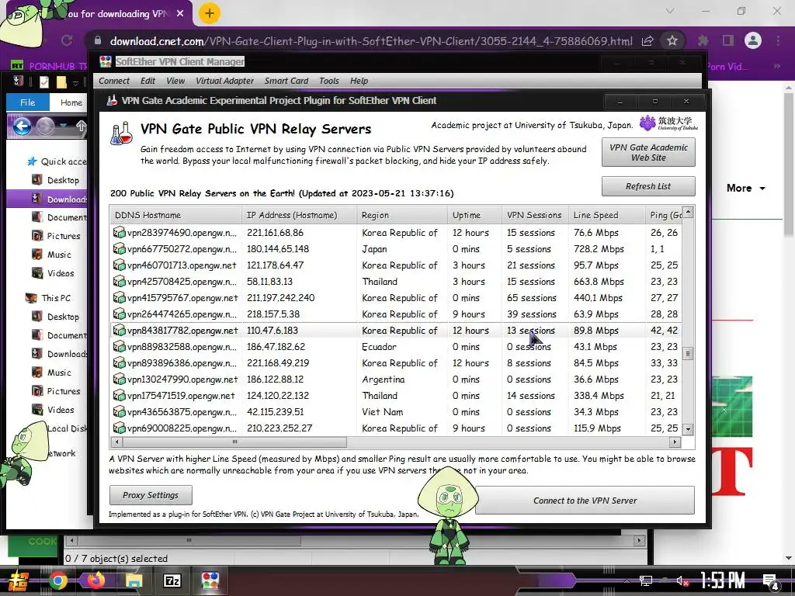The height and width of the screenshot is (596, 795).
Task: Select server icon for vpn893896386.opengw.net
Action: (x=119, y=363)
